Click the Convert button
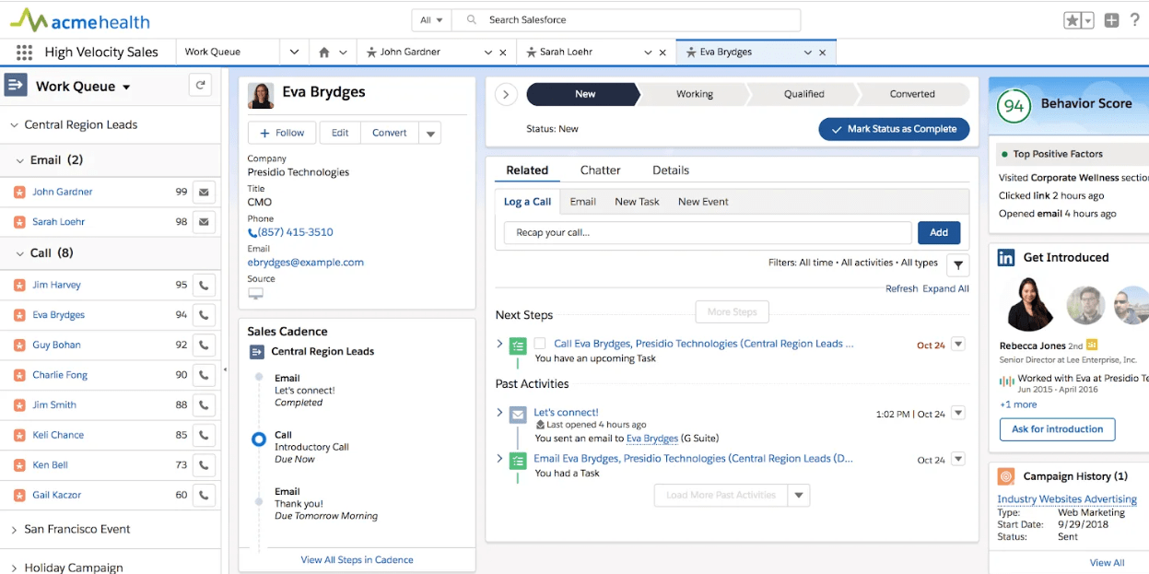 click(x=390, y=133)
